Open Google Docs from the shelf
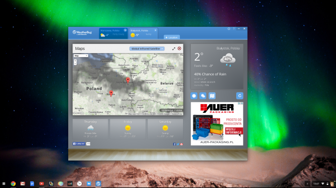This screenshot has height=188, width=336. click(x=32, y=183)
